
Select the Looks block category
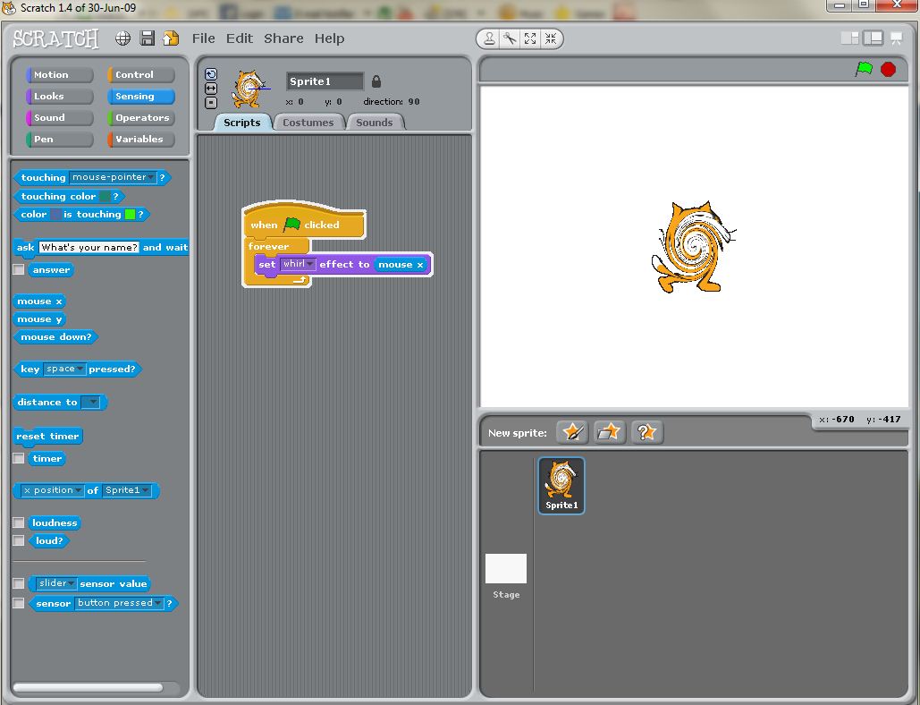[x=59, y=97]
